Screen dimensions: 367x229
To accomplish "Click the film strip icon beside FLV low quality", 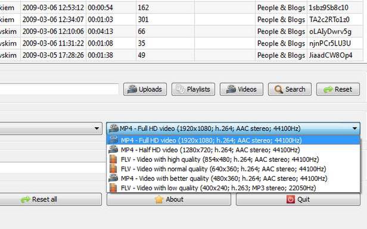I will tap(113, 188).
